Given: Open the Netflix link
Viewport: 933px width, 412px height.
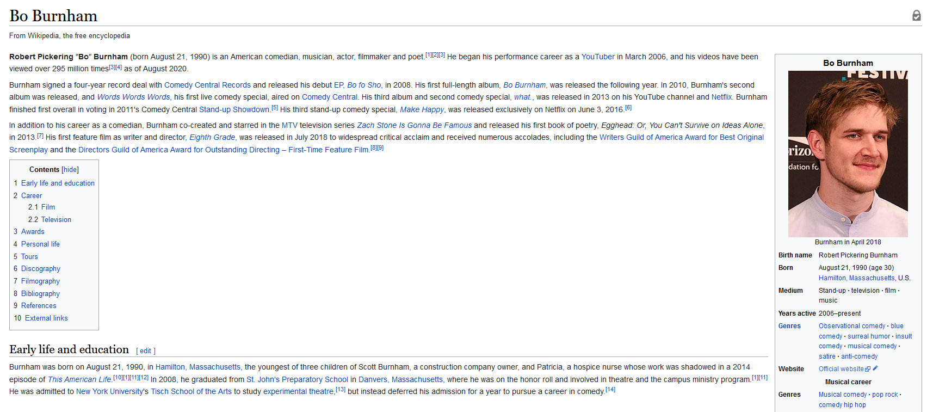Looking at the screenshot, I should [x=721, y=97].
